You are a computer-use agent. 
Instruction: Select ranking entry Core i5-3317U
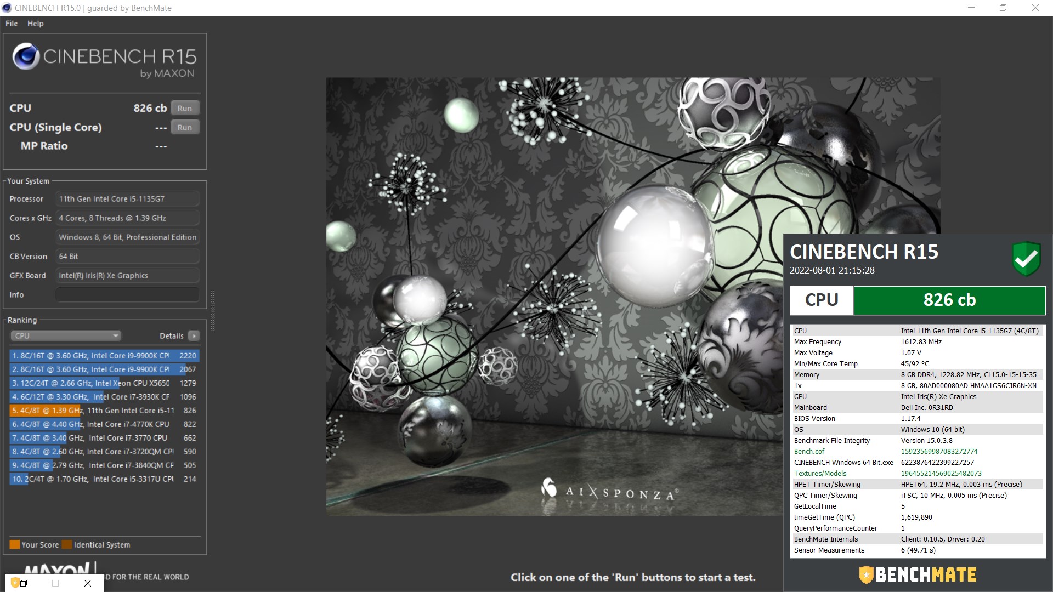click(104, 479)
